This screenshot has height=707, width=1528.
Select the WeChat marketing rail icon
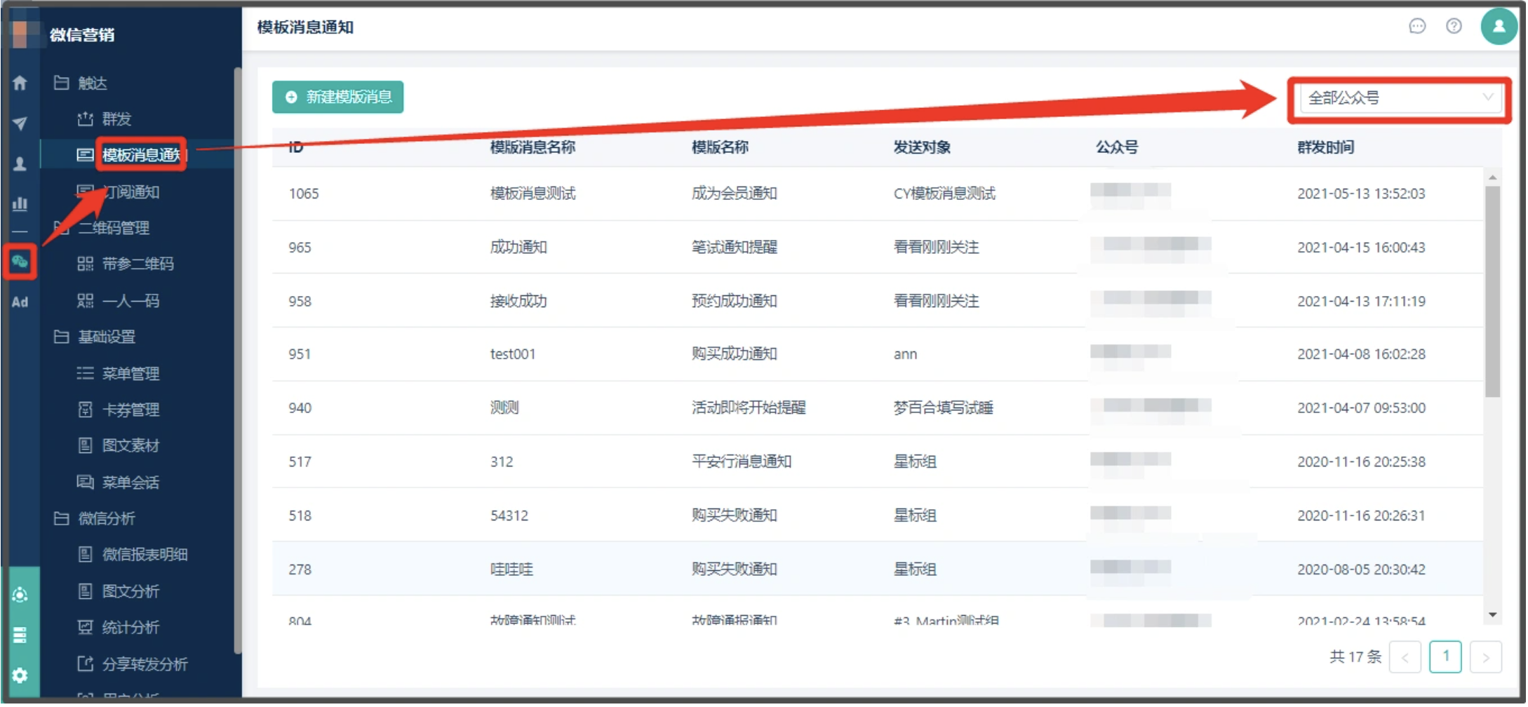(20, 262)
